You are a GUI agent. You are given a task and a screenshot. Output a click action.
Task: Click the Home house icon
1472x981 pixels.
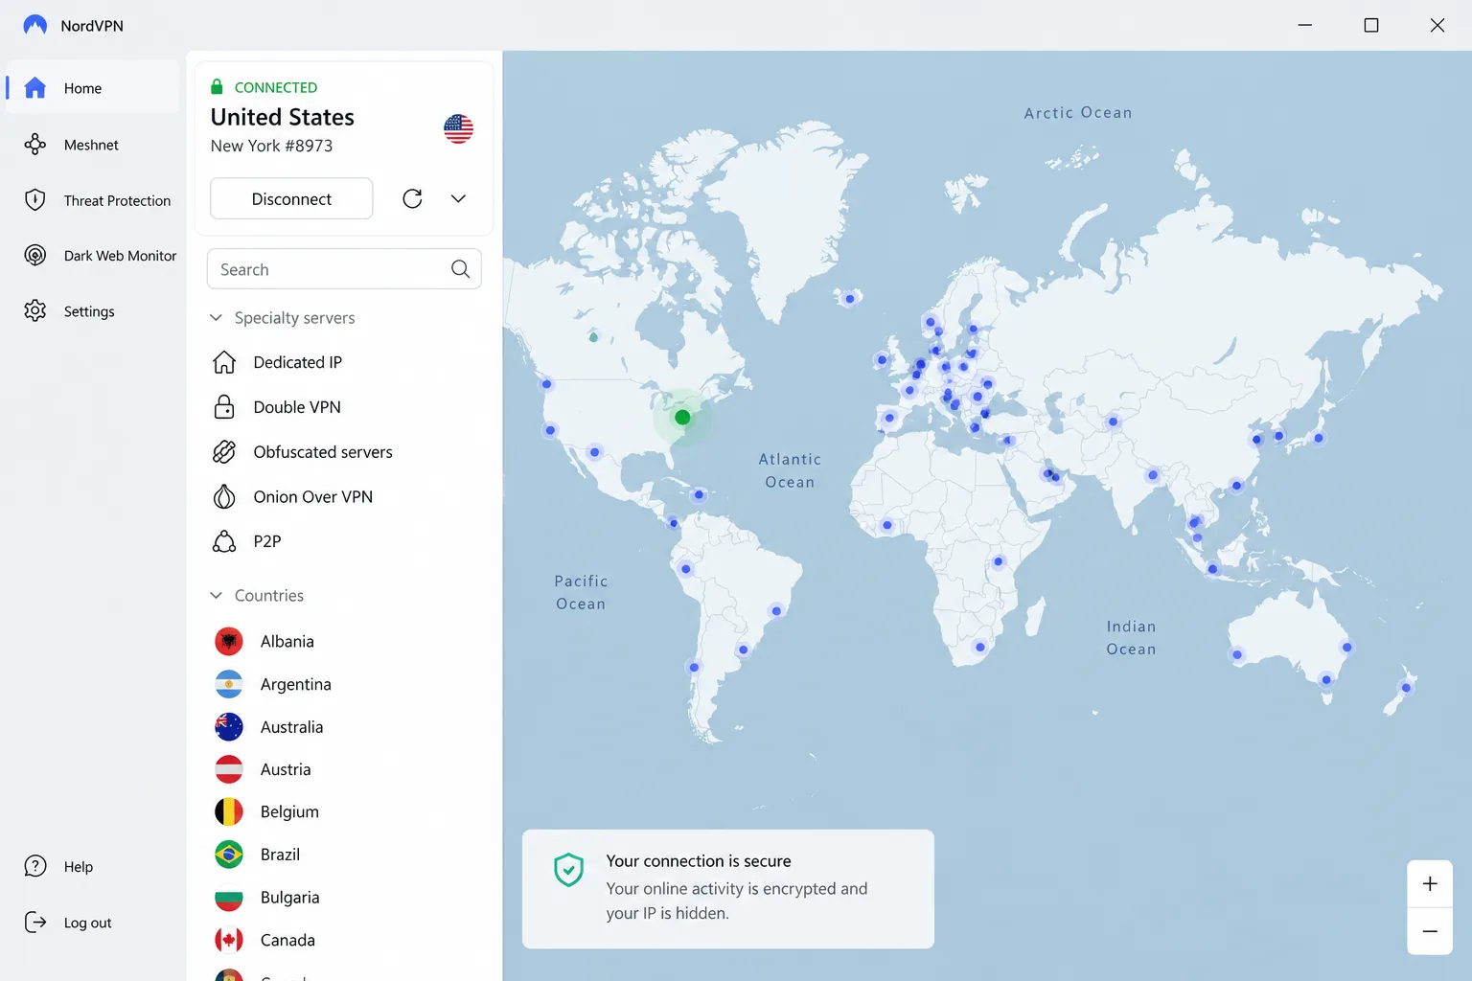[35, 88]
